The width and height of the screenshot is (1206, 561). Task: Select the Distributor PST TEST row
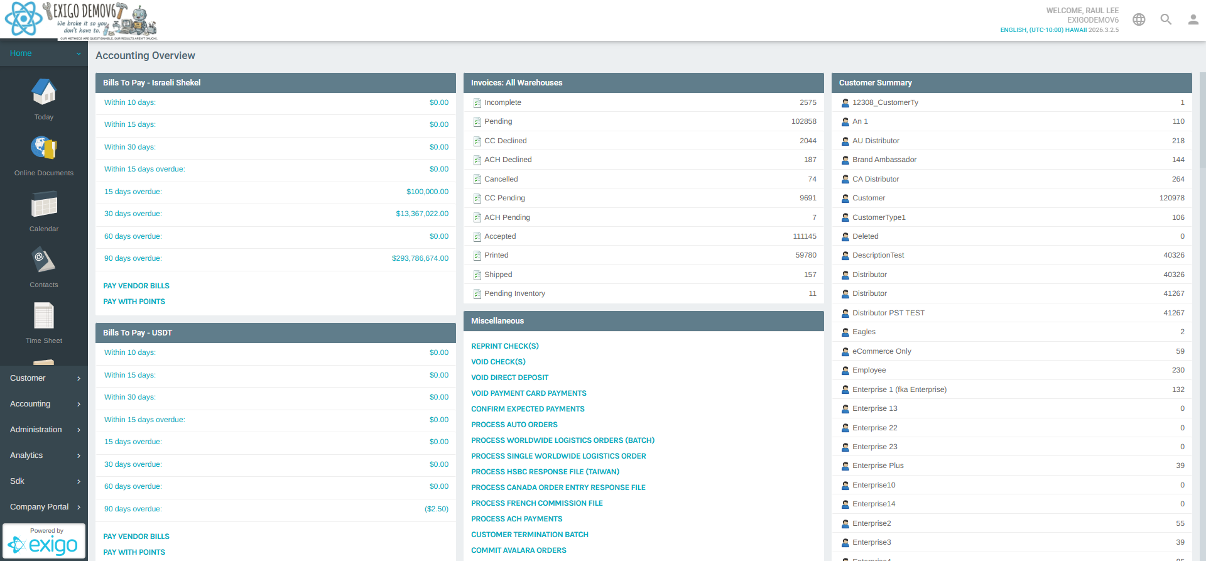coord(1012,313)
